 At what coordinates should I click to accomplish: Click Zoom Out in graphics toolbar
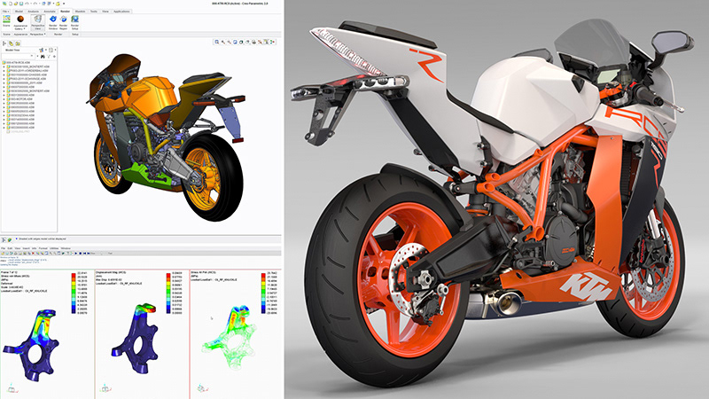pos(230,42)
